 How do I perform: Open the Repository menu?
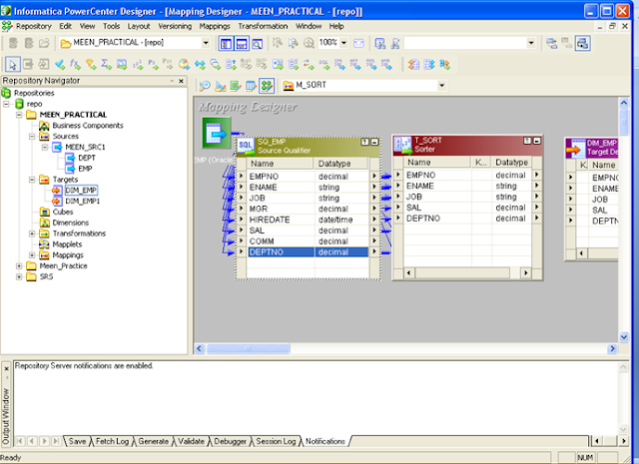coord(33,26)
